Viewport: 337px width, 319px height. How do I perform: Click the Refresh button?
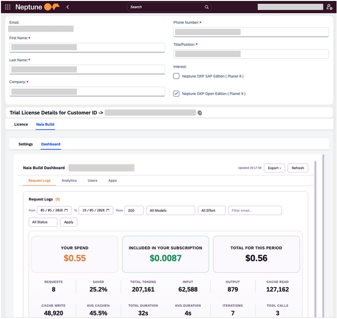pos(298,168)
